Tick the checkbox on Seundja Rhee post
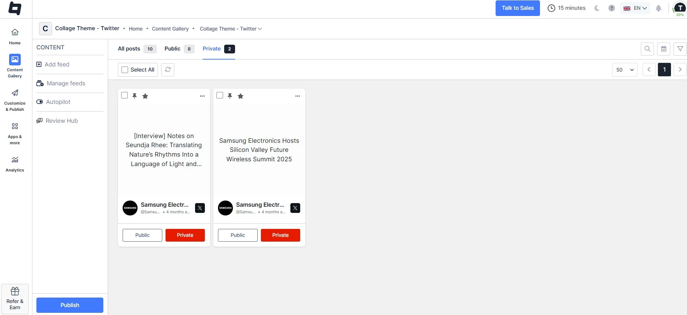Image resolution: width=687 pixels, height=315 pixels. 124,96
